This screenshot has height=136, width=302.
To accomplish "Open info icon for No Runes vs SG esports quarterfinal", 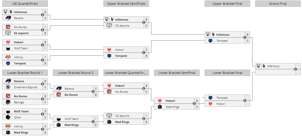I will (42, 30).
